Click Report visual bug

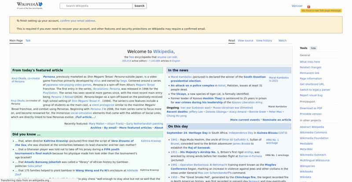pos(311,95)
